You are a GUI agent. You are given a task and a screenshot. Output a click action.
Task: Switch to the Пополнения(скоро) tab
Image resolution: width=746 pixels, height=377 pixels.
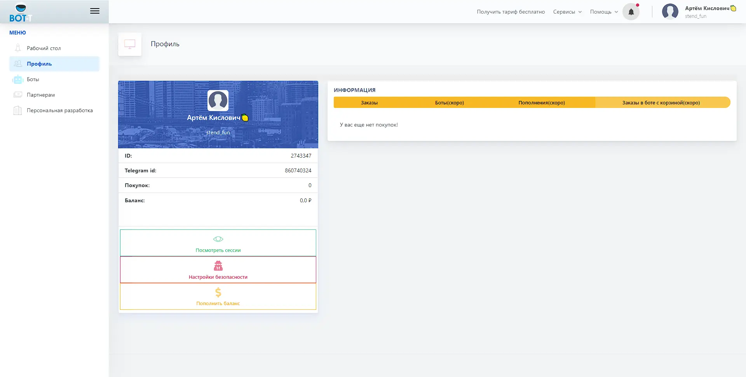542,103
